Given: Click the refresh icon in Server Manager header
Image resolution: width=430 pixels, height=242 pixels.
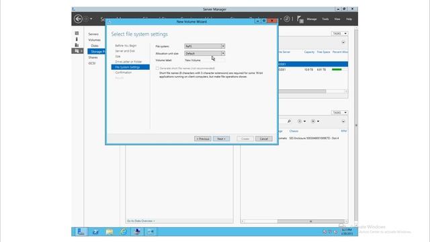Looking at the screenshot, I should (x=287, y=19).
